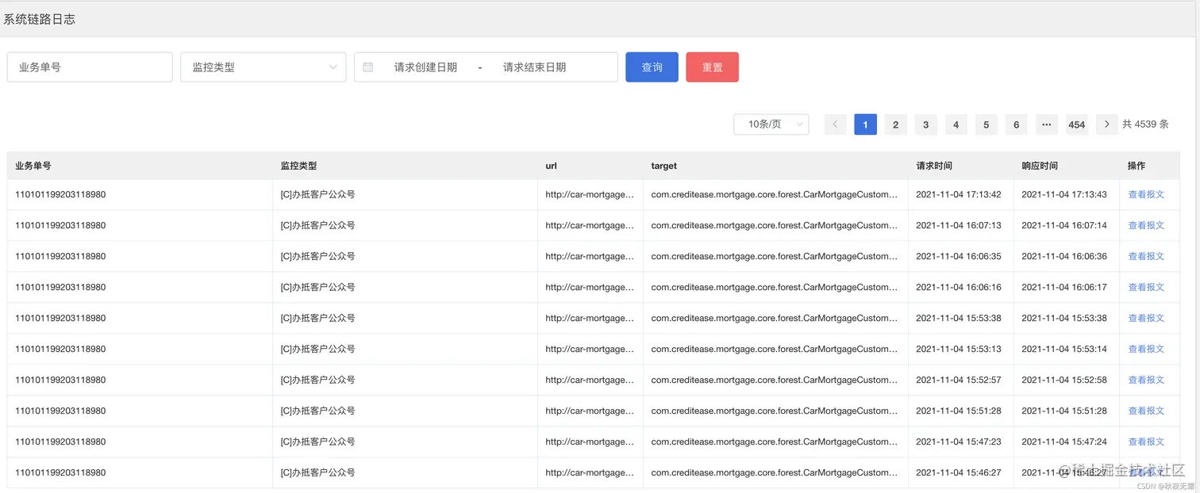
Task: Focus the 业务单号 input field
Action: (x=90, y=67)
